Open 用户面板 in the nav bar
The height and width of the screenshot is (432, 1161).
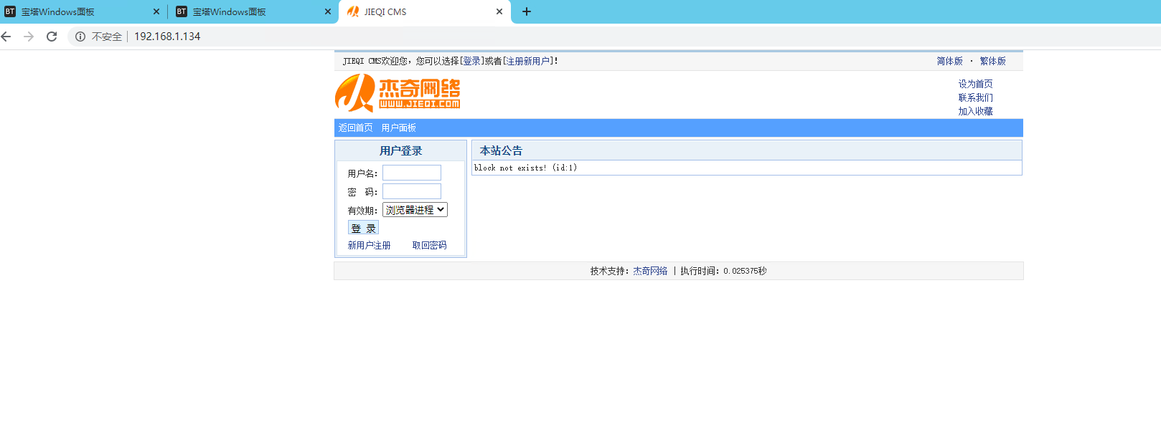click(398, 128)
